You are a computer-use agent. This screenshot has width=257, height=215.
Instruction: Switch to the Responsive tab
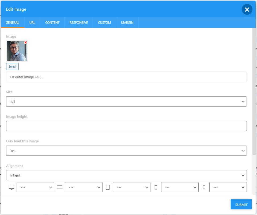click(79, 22)
